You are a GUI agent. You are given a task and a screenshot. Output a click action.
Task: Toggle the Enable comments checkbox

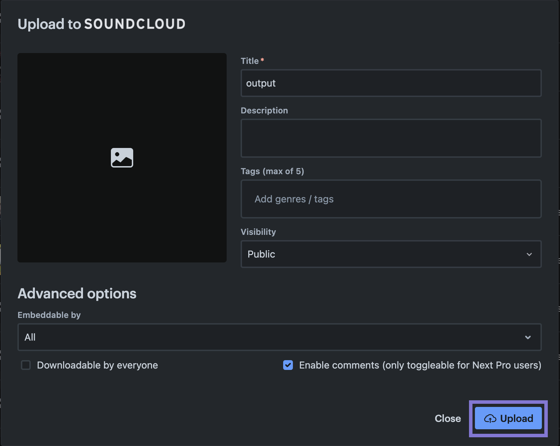click(x=288, y=365)
